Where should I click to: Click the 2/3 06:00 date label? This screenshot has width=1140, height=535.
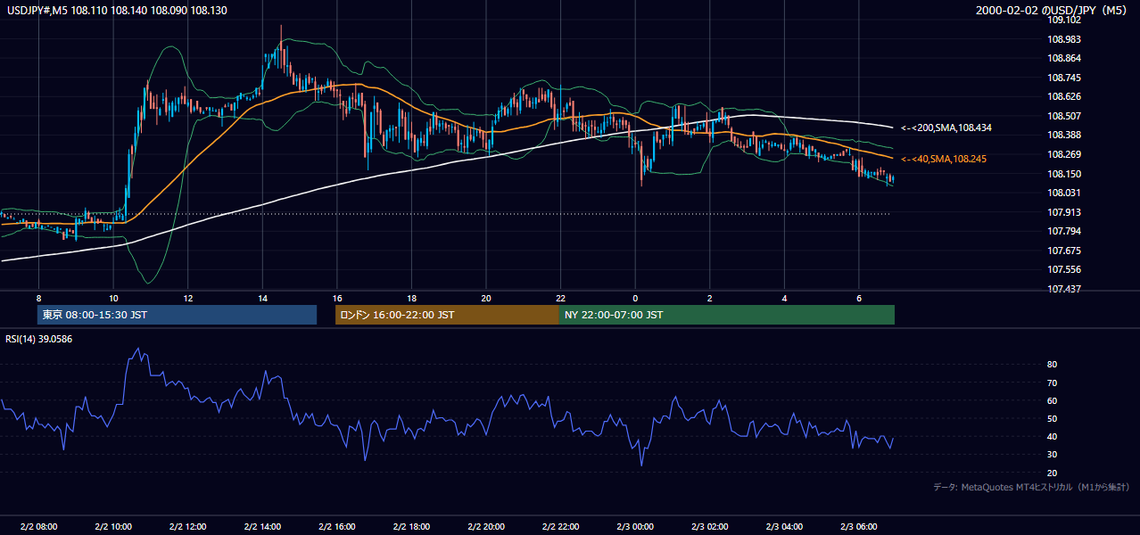click(x=858, y=526)
